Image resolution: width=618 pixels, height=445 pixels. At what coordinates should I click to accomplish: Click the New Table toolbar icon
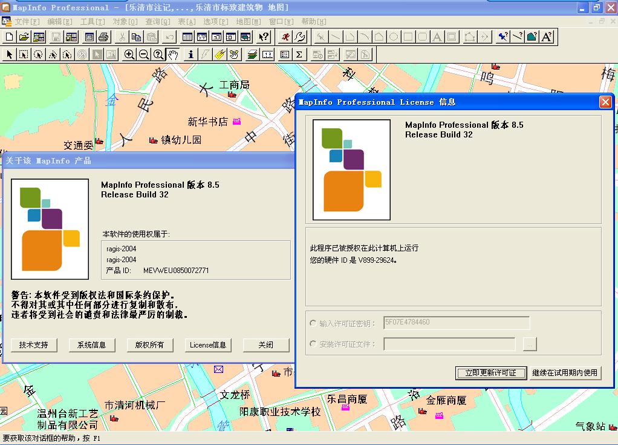(9, 37)
